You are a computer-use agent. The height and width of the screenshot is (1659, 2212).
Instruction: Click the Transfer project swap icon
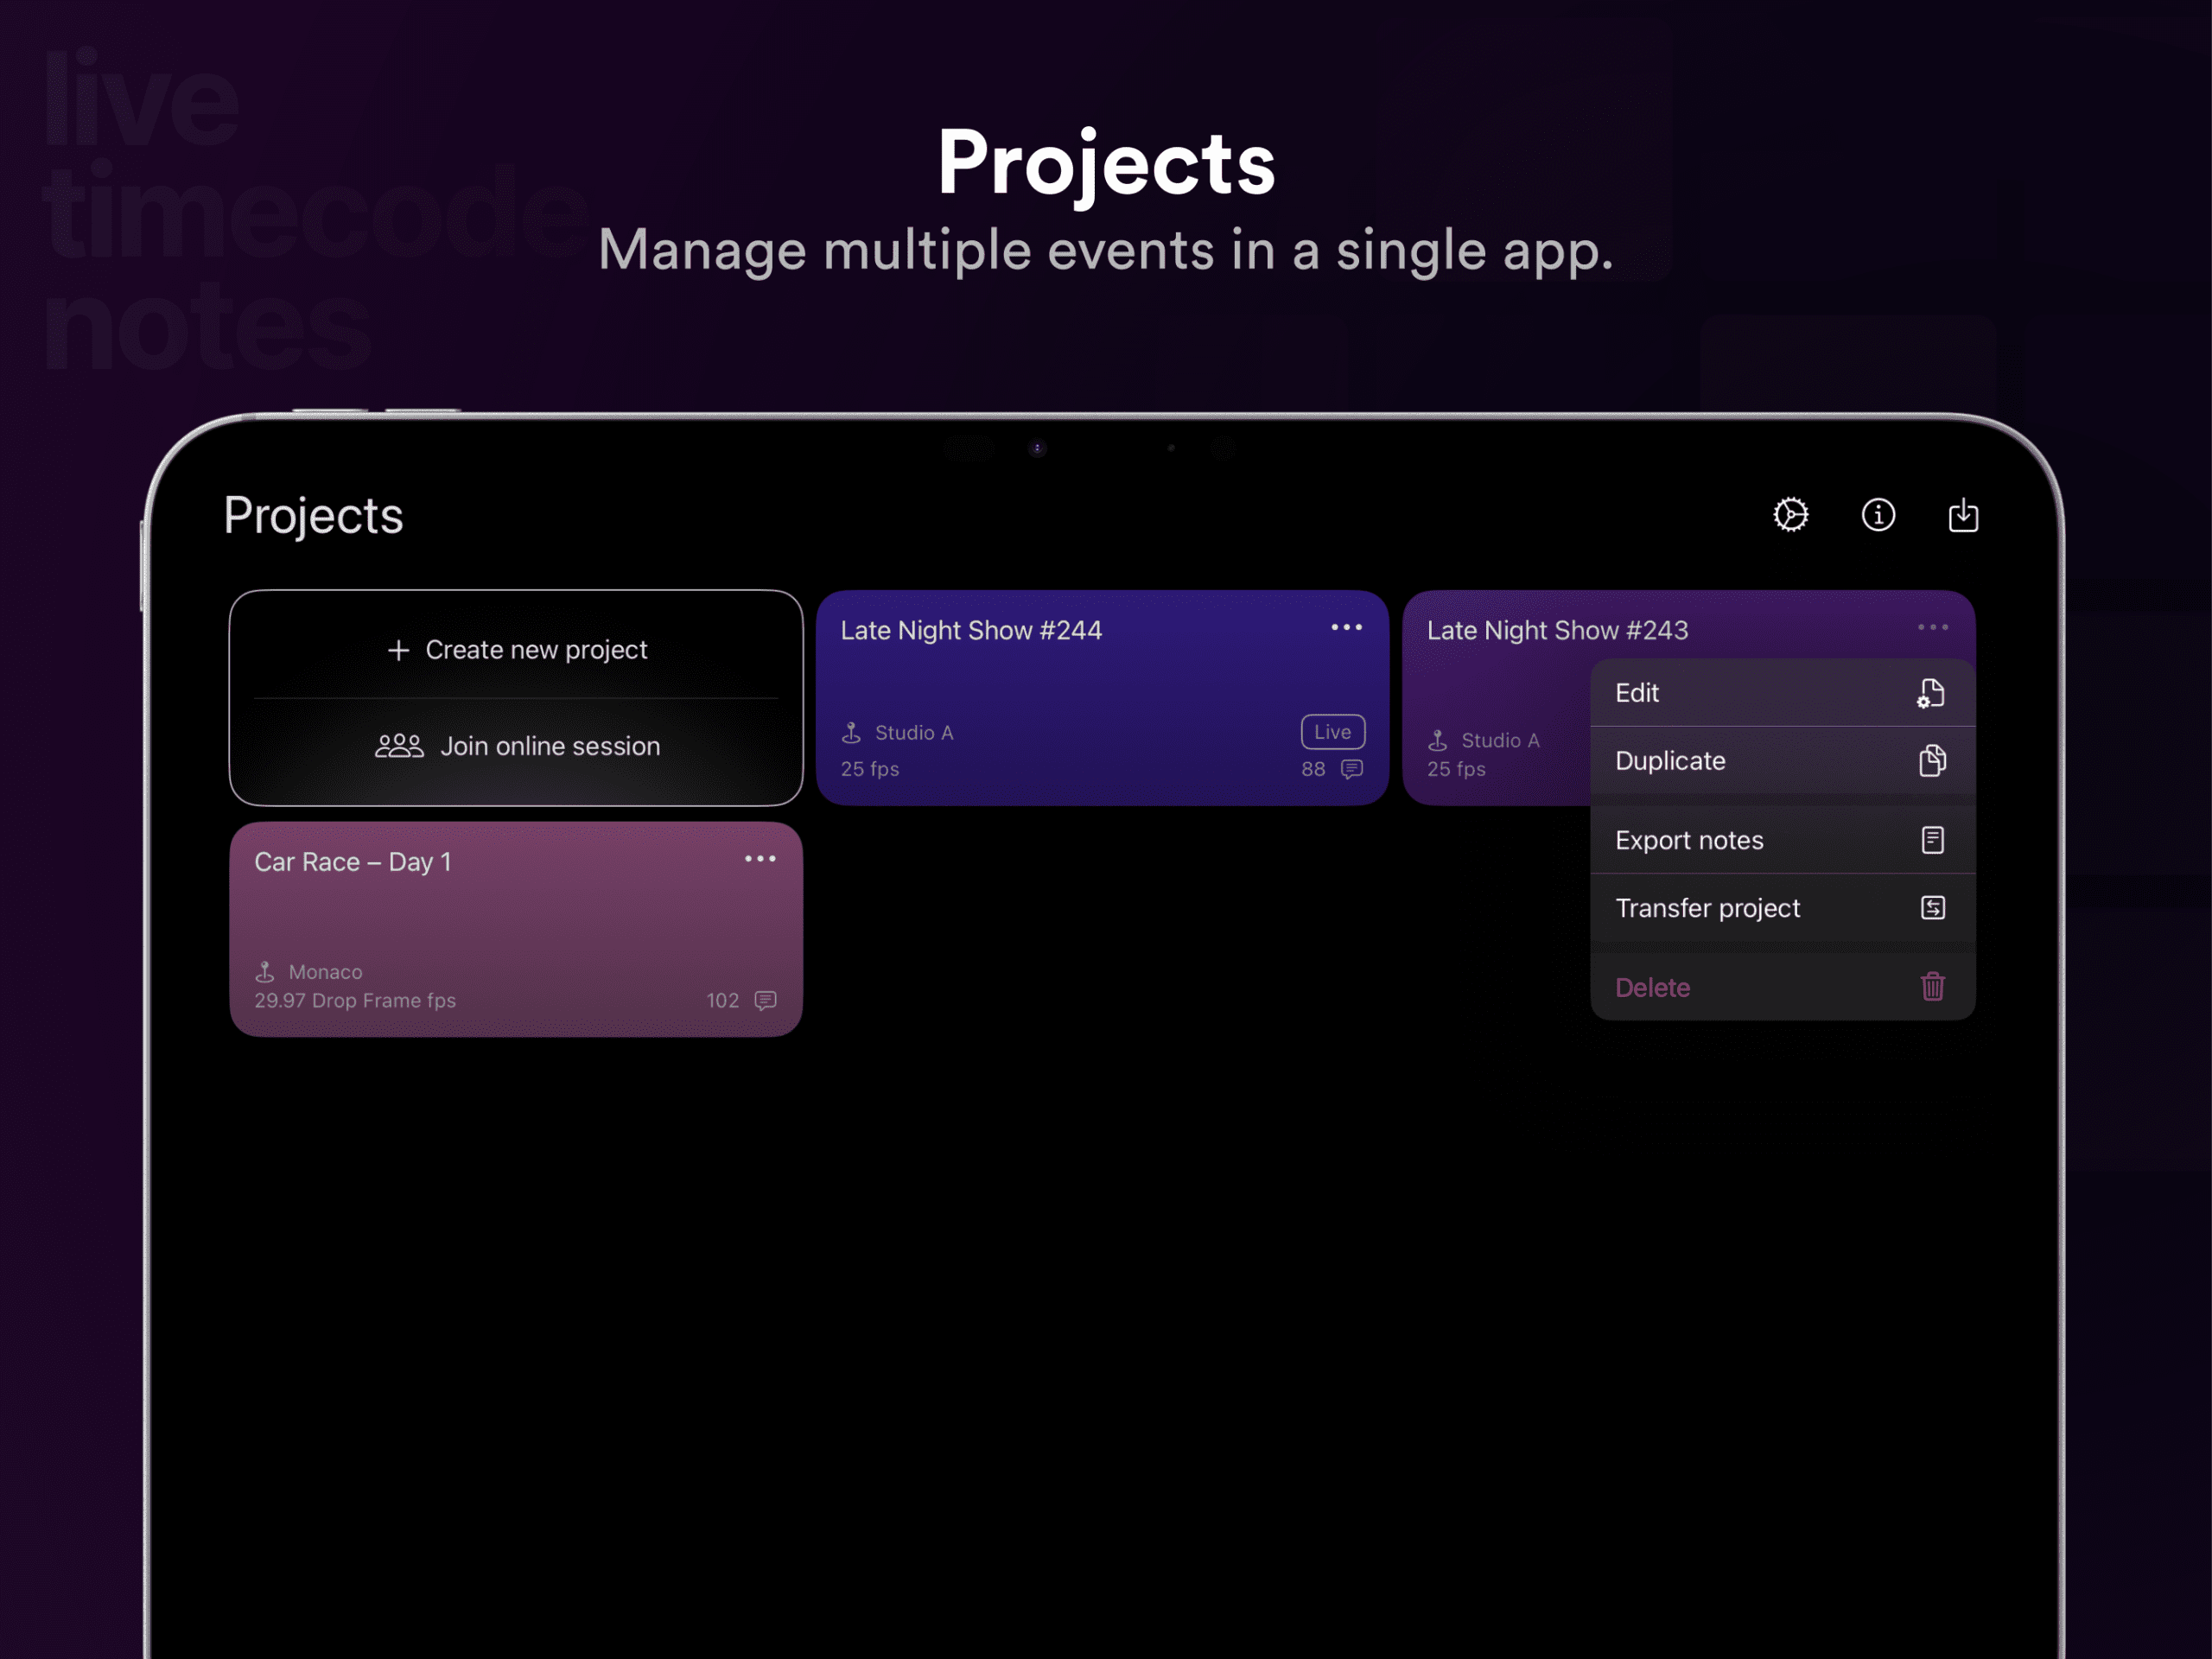(x=1932, y=908)
